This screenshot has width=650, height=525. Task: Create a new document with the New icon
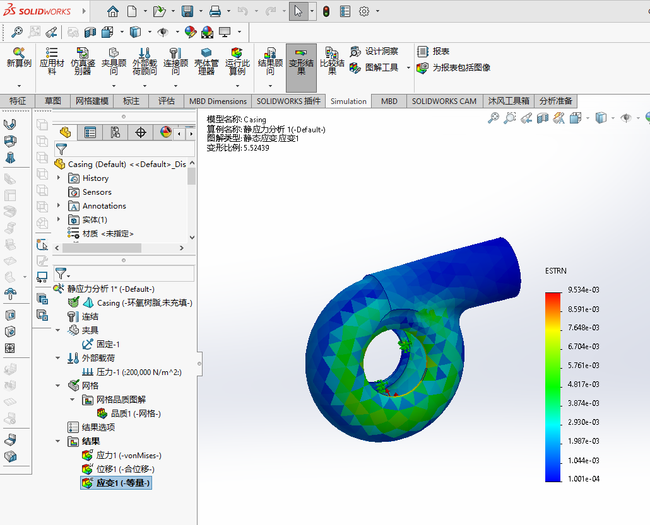tap(132, 11)
